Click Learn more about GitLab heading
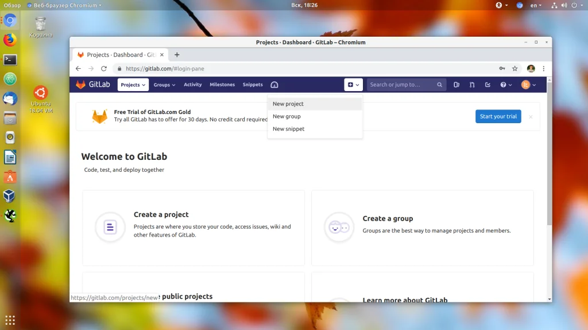The height and width of the screenshot is (330, 588). 405,300
